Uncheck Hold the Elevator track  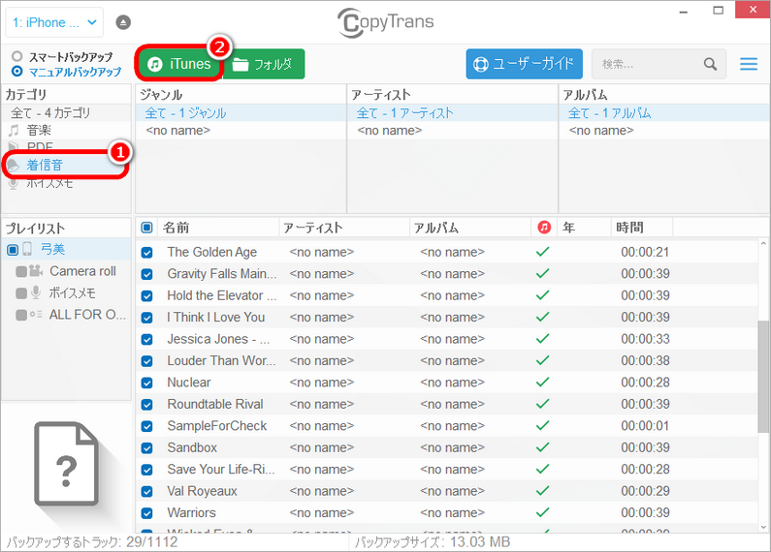pos(146,295)
